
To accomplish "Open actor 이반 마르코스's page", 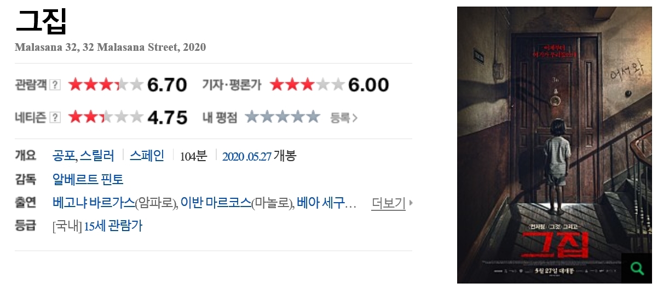I will pyautogui.click(x=216, y=203).
